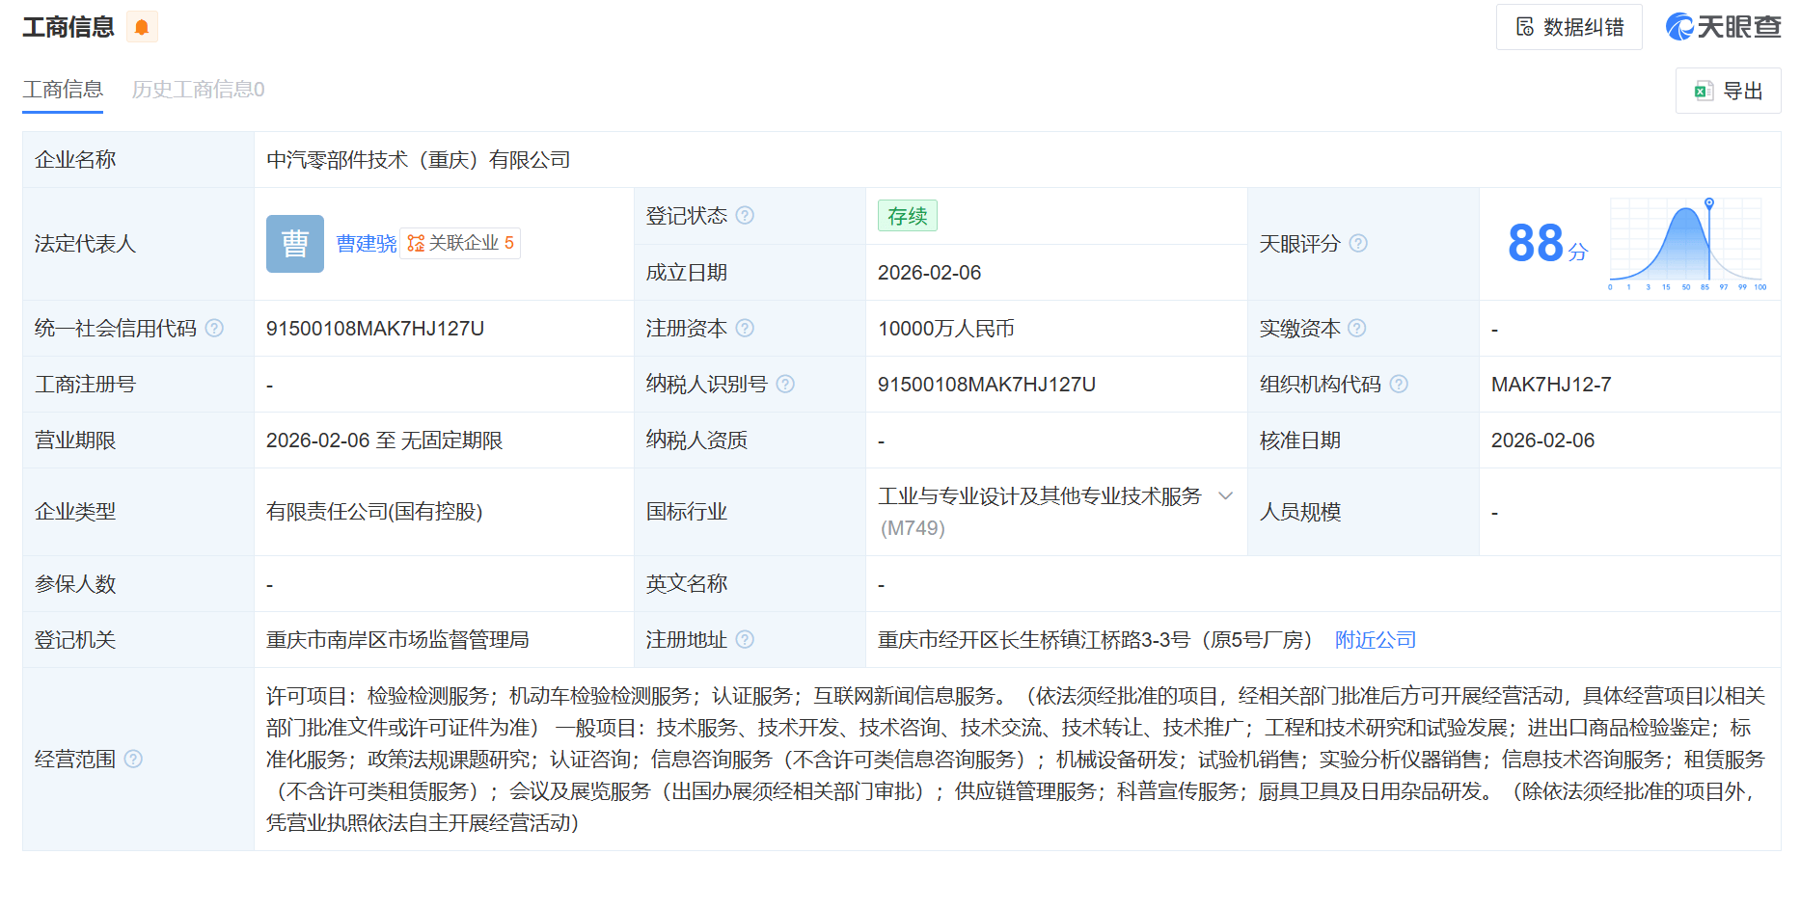Click the 数据纠错 data correction button
The height and width of the screenshot is (908, 1800).
1568,27
